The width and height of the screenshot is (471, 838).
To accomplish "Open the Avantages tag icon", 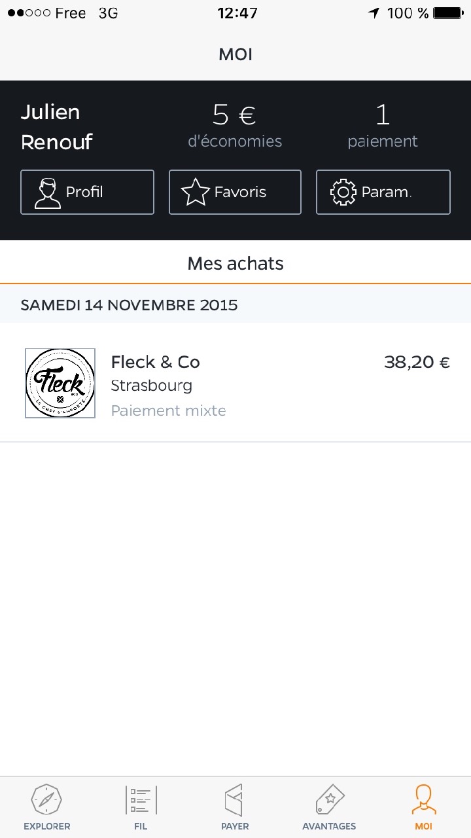I will 329,799.
